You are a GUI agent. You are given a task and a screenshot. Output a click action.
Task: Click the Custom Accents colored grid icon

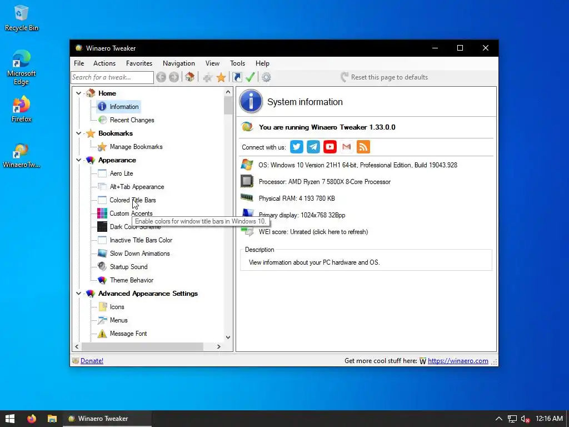(x=102, y=213)
